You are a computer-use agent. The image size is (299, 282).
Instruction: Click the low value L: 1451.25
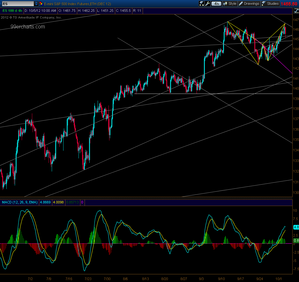[105, 11]
